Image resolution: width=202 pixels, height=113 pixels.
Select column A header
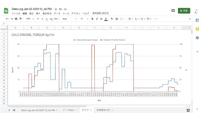(15, 28)
